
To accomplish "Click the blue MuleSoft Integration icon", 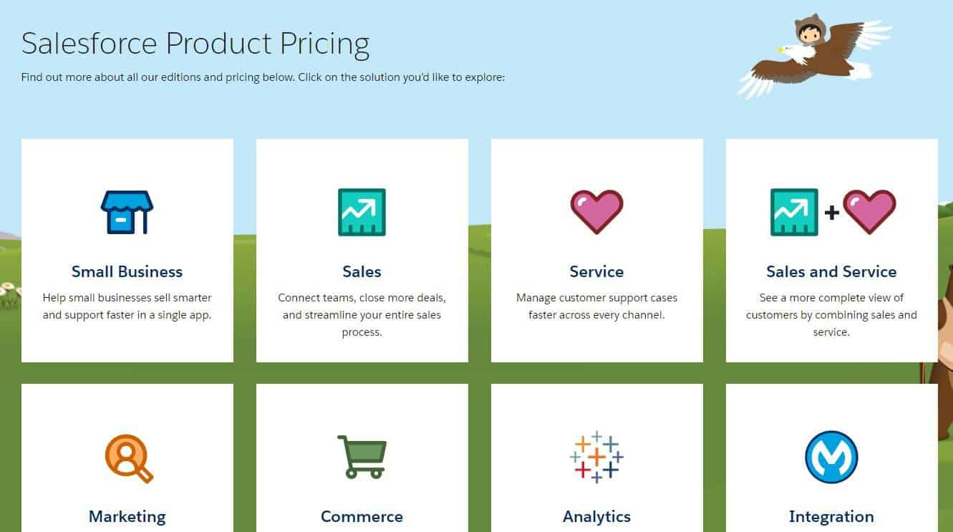I will (831, 457).
